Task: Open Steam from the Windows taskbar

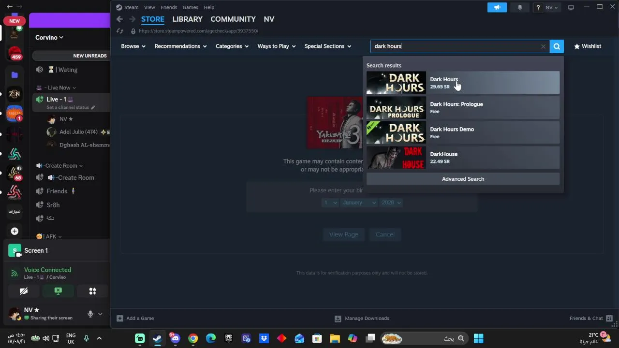Action: (x=157, y=338)
